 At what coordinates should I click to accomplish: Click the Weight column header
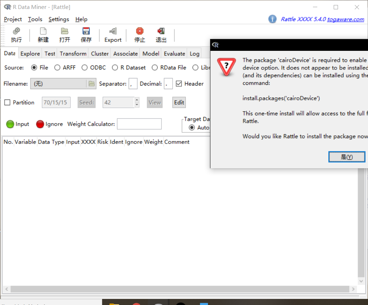tap(153, 142)
